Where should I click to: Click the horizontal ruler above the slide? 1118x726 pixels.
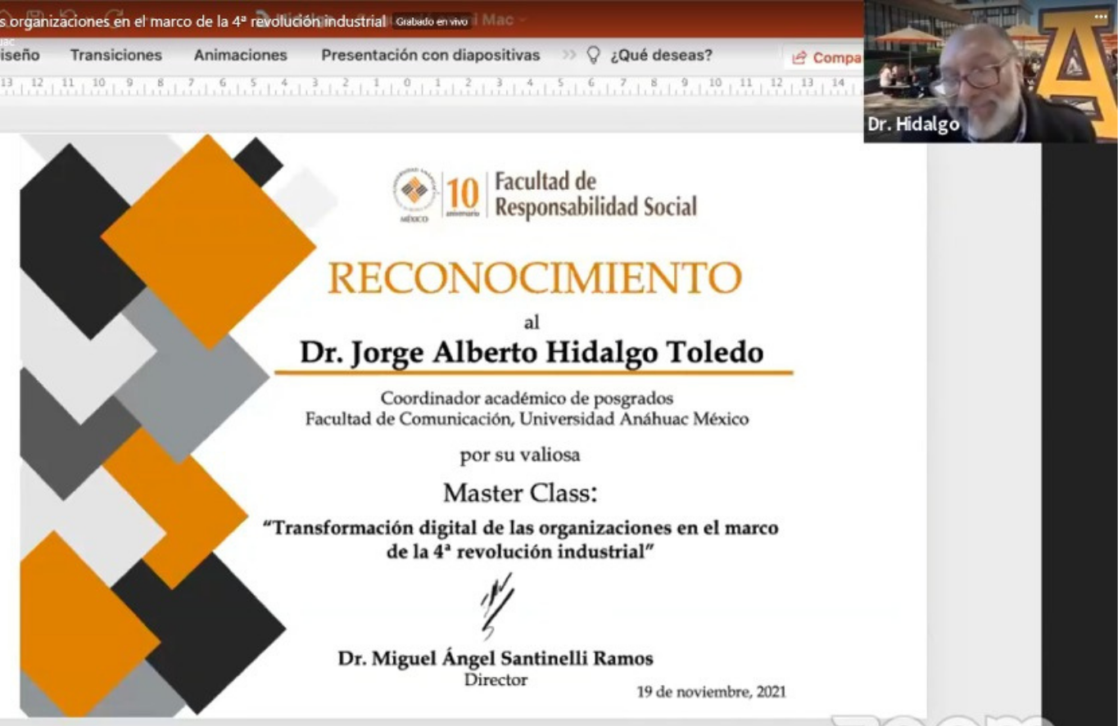(431, 85)
